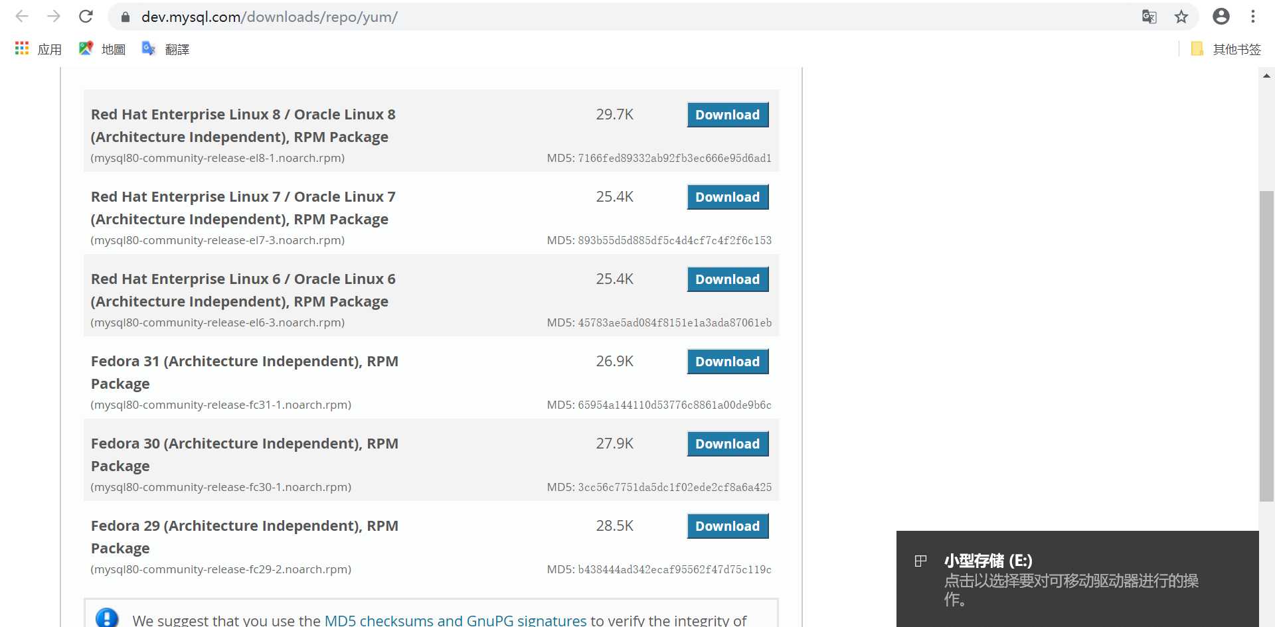
Task: Open the Google Translate page icon
Action: click(x=1149, y=17)
